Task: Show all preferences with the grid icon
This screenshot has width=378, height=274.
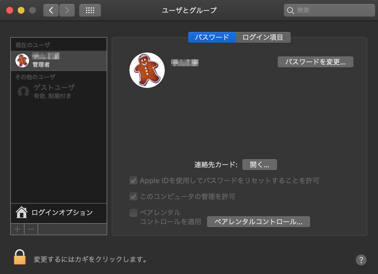Action: click(90, 11)
